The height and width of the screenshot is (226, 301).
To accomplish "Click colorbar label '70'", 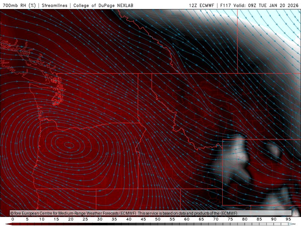I will pyautogui.click(x=216, y=219).
